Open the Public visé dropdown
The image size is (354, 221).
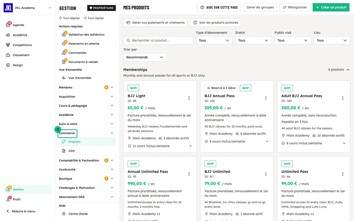(292, 40)
